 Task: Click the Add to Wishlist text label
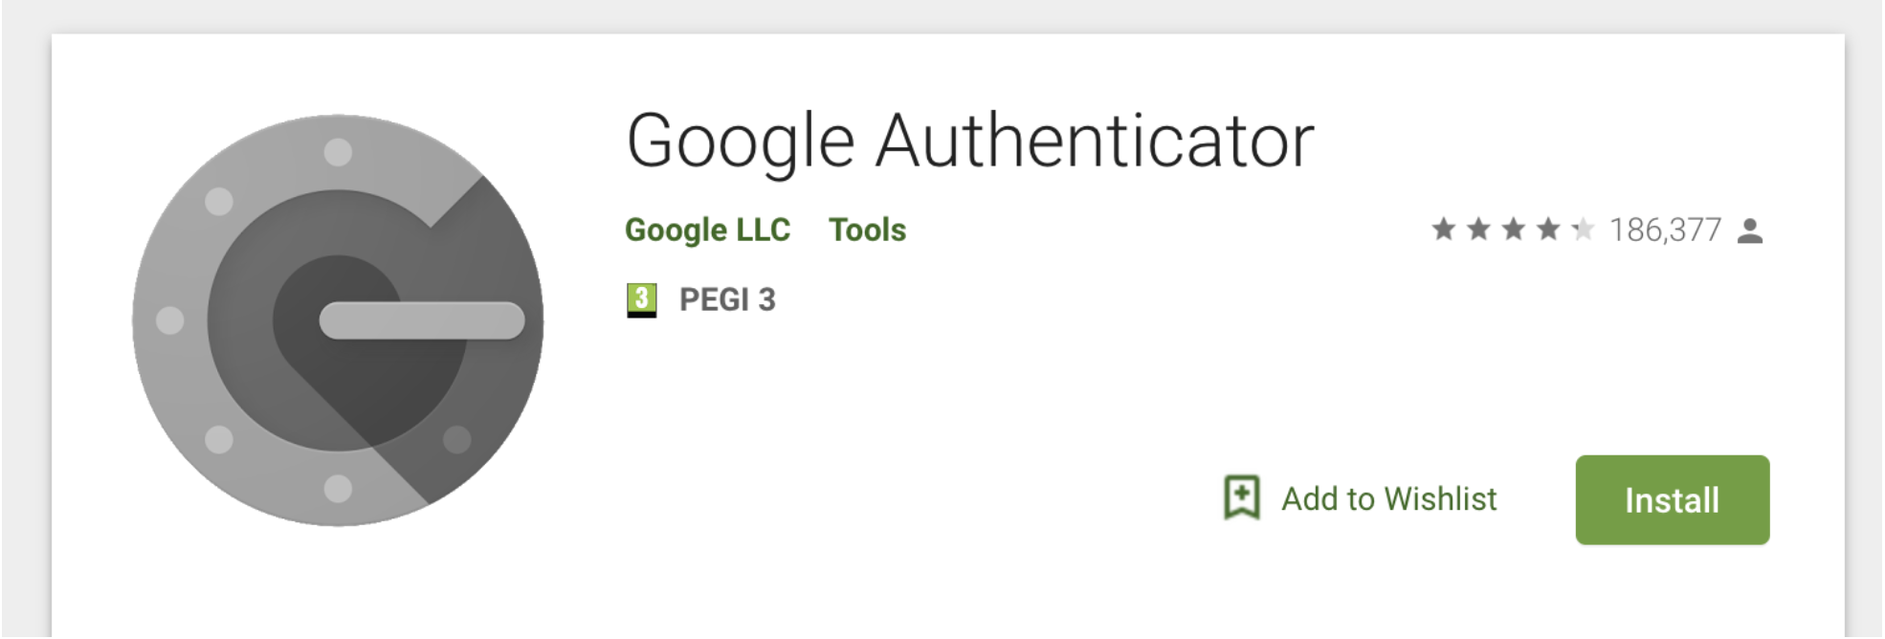(x=1390, y=498)
